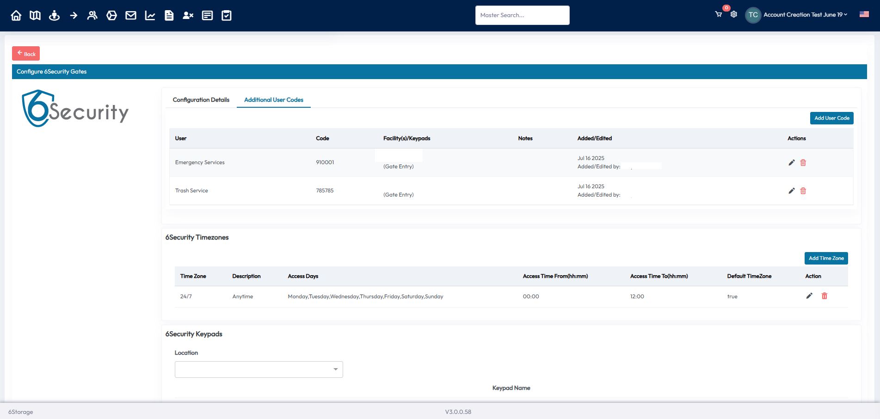The image size is (880, 419).
Task: Click the code value 910001
Action: 325,162
